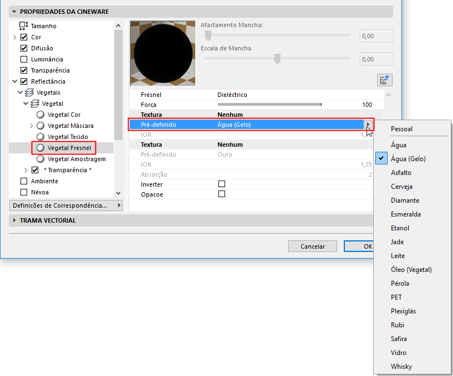Image resolution: width=453 pixels, height=376 pixels.
Task: Check the Inverter option
Action: pos(222,184)
